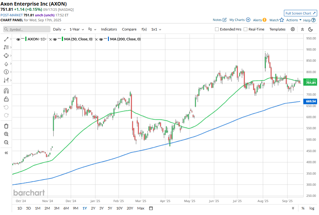Open the Templates menu

point(277,29)
